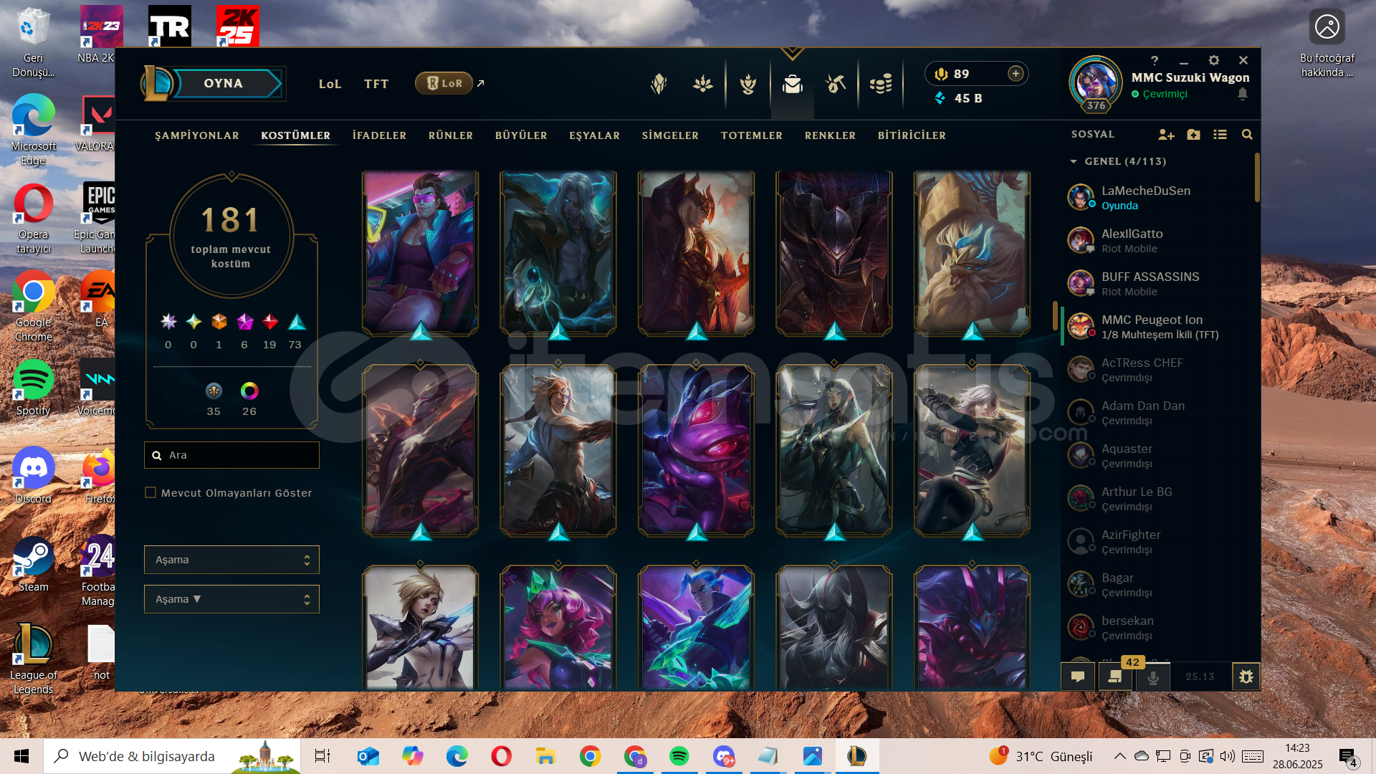The image size is (1376, 774).
Task: Open the help question mark icon
Action: point(1154,60)
